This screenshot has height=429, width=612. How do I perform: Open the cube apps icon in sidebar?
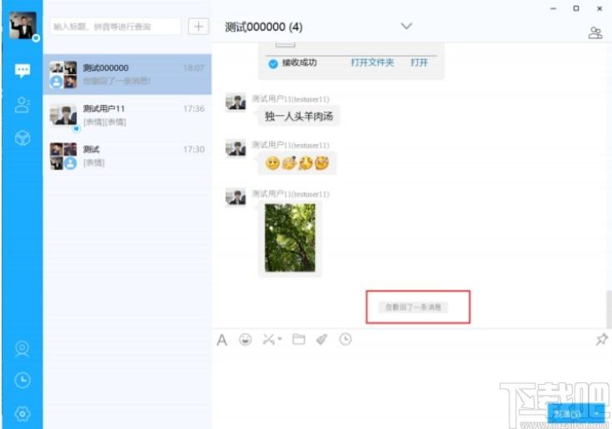pos(22,138)
